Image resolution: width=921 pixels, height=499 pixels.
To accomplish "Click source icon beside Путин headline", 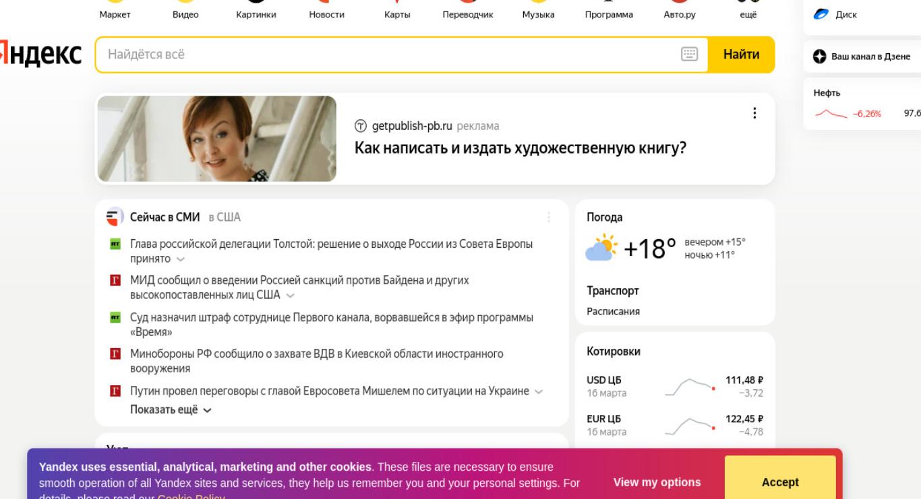I will click(x=115, y=391).
